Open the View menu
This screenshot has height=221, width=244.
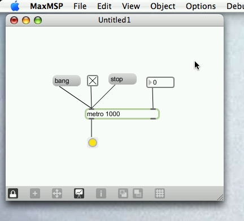point(131,6)
